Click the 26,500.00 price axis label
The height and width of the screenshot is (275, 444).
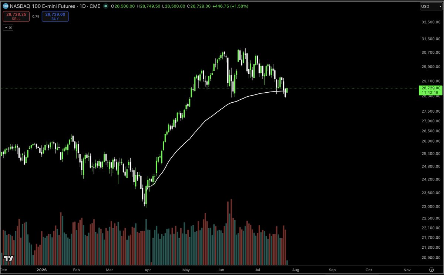point(430,131)
